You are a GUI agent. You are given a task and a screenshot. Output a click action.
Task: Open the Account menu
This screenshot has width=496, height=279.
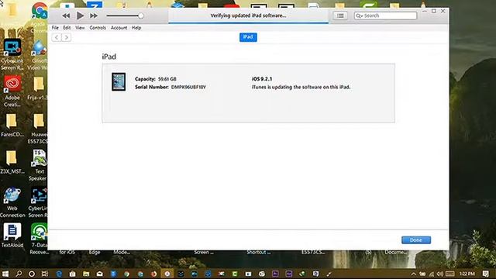tap(119, 28)
